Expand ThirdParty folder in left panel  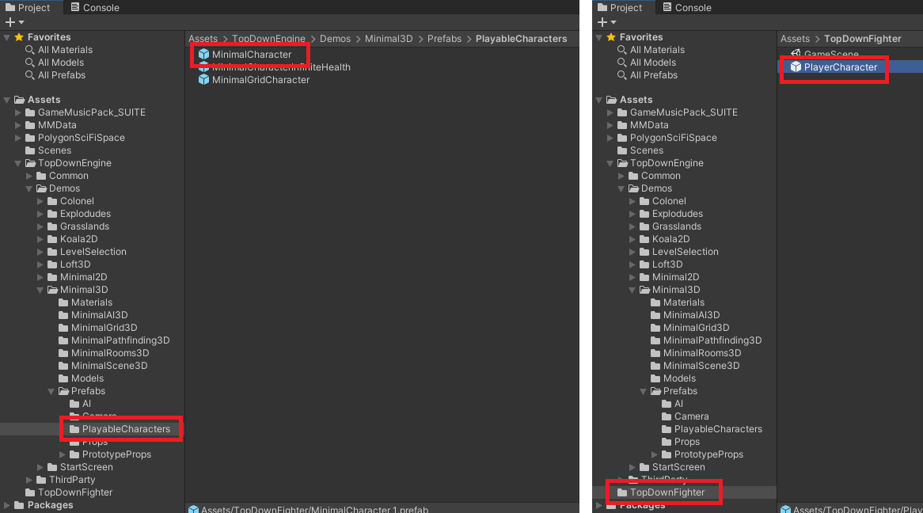pos(29,480)
